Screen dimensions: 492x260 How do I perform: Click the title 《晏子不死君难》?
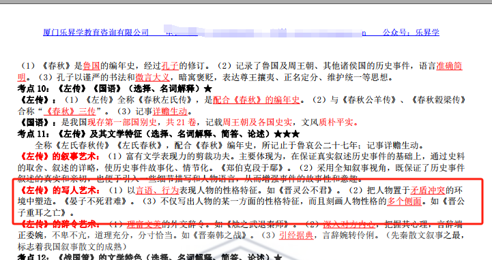pyautogui.click(x=96, y=201)
